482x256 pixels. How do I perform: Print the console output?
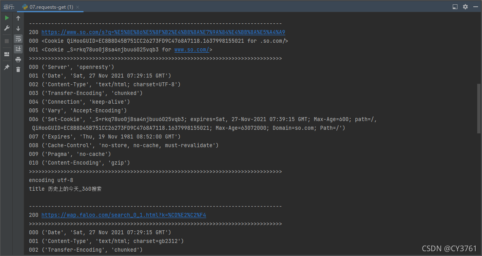point(18,59)
